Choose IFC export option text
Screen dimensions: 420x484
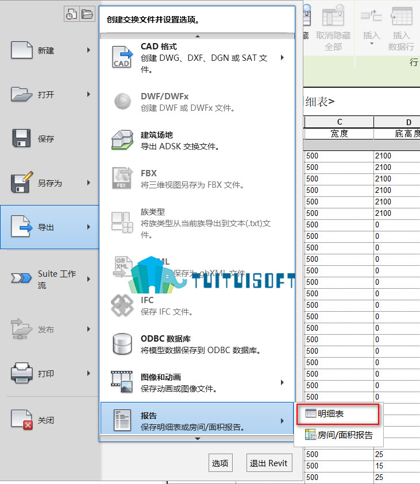pos(167,305)
